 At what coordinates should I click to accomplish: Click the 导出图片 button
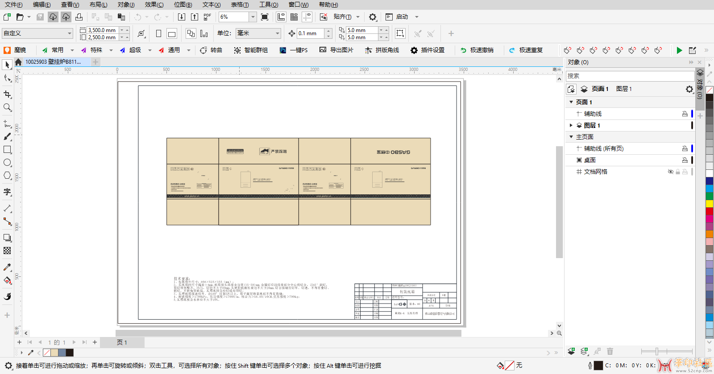pos(336,50)
